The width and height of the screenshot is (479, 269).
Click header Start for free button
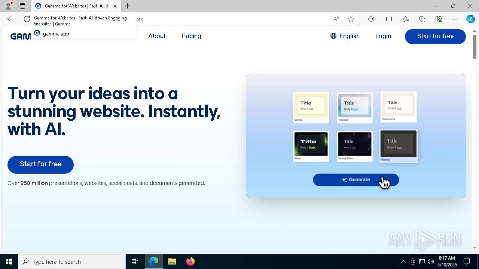tap(435, 36)
